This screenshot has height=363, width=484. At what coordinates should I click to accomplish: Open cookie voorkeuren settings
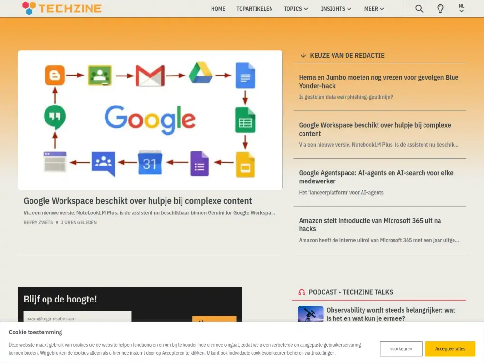point(401,348)
